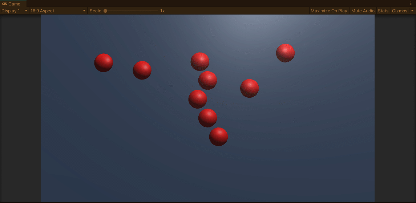
Task: Toggle Mute Audio
Action: (363, 11)
